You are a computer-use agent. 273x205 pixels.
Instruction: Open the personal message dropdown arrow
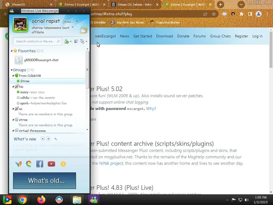pos(73,27)
